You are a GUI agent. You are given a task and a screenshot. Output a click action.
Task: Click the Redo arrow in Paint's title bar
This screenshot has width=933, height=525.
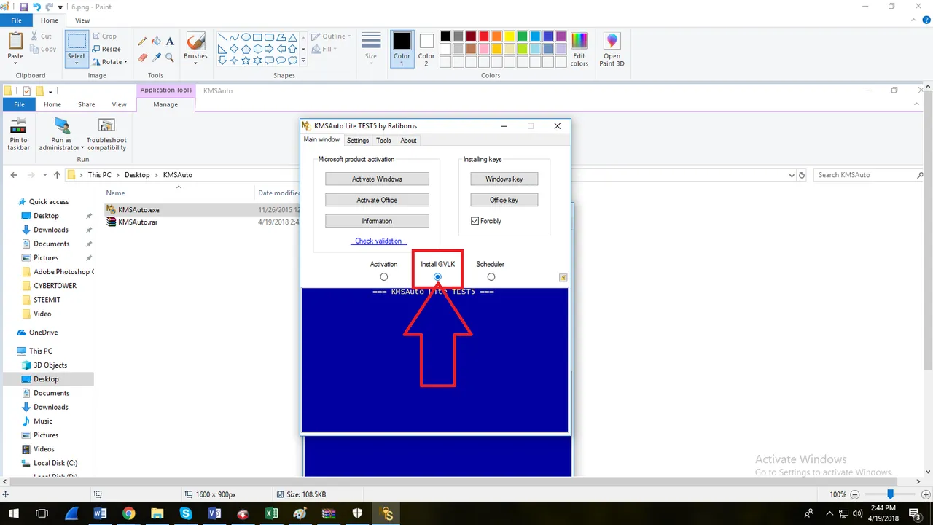[50, 7]
